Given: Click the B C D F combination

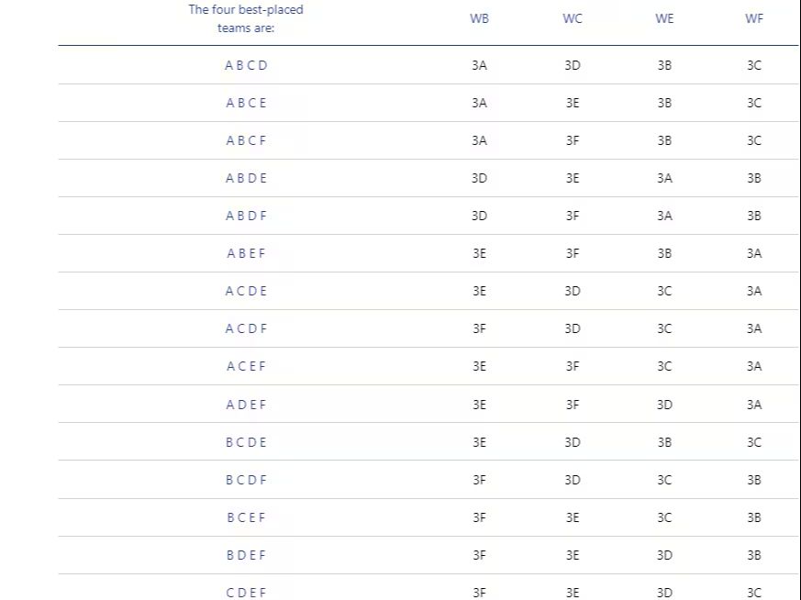Looking at the screenshot, I should coord(246,480).
